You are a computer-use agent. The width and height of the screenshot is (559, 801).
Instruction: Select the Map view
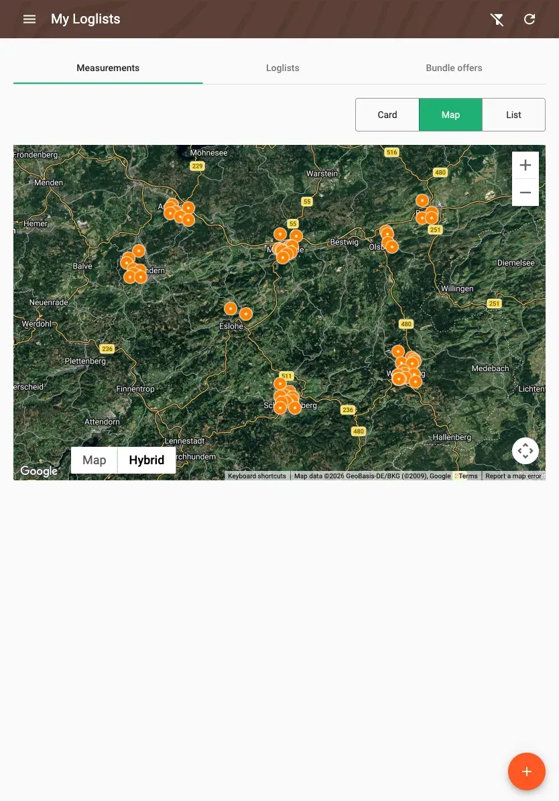pos(450,115)
